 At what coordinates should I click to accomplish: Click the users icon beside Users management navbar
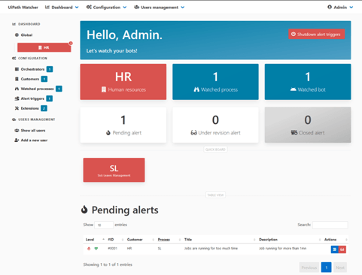pos(137,8)
